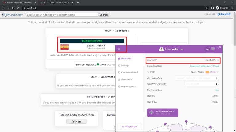Open the PrivateVPN hamburger menu
Screen dimensions: 236x132
pos(119,49)
